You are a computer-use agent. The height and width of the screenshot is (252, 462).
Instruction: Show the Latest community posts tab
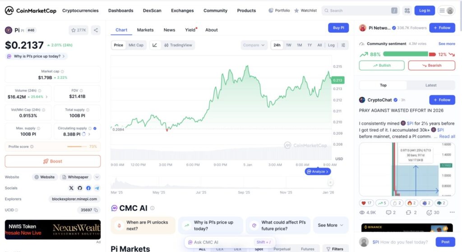[x=431, y=85]
